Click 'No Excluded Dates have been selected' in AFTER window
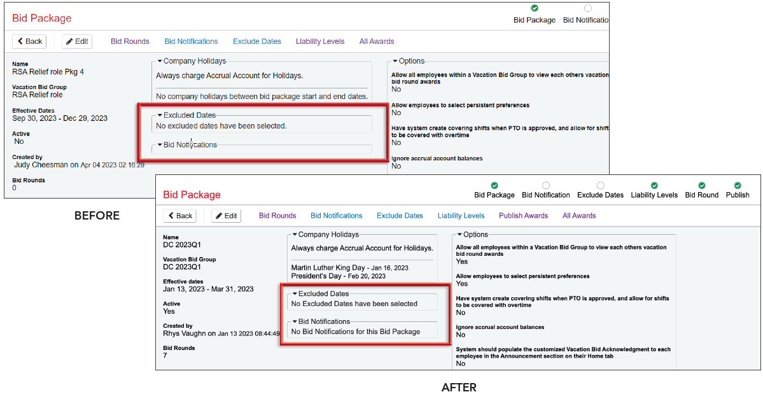Screen dimensions: 763x399 354,304
